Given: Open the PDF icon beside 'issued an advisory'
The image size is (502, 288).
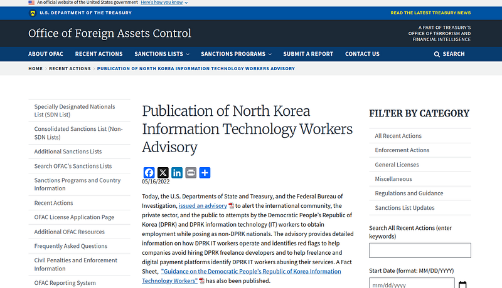Looking at the screenshot, I should (231, 205).
